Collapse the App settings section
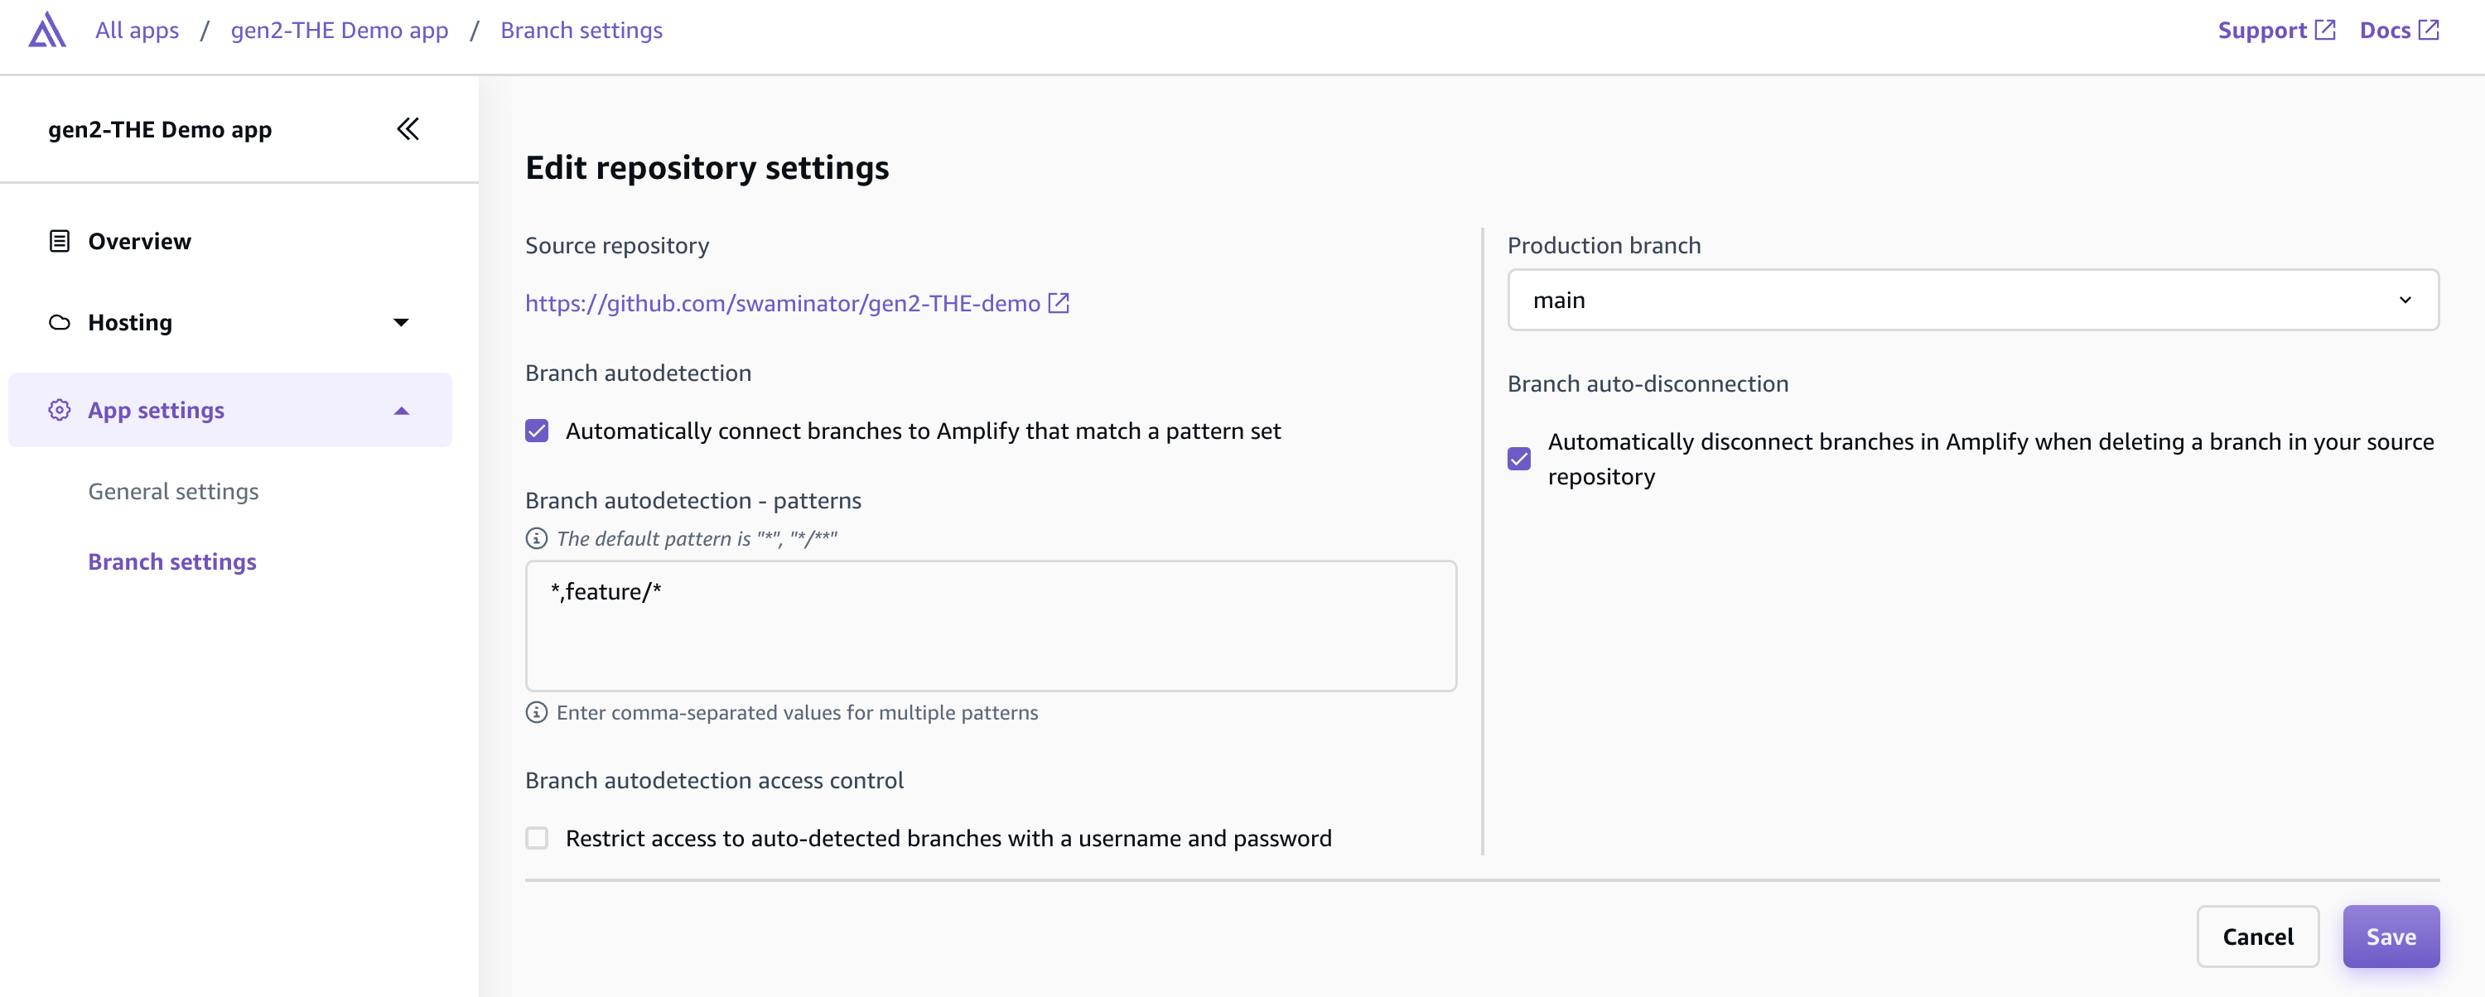Screen dimensions: 2485x997 [x=401, y=409]
